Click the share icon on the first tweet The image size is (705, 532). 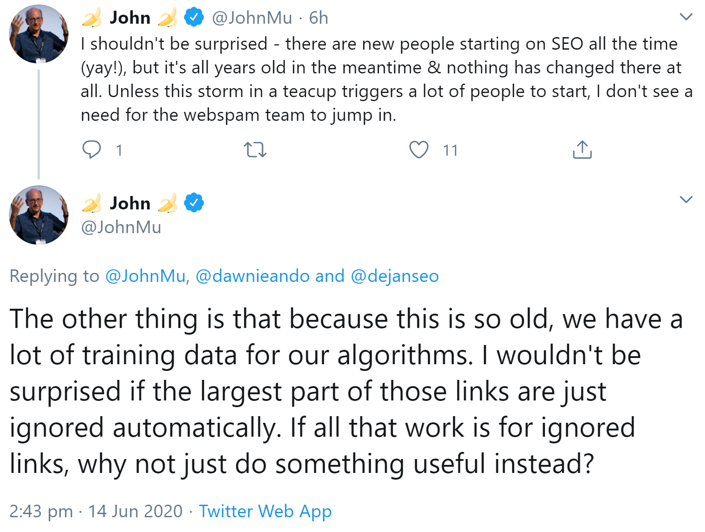pos(582,149)
